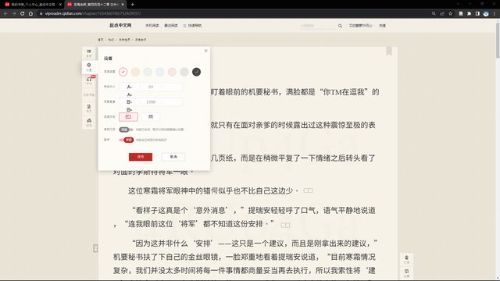Toggle the auto-subscribe switch

point(126,130)
